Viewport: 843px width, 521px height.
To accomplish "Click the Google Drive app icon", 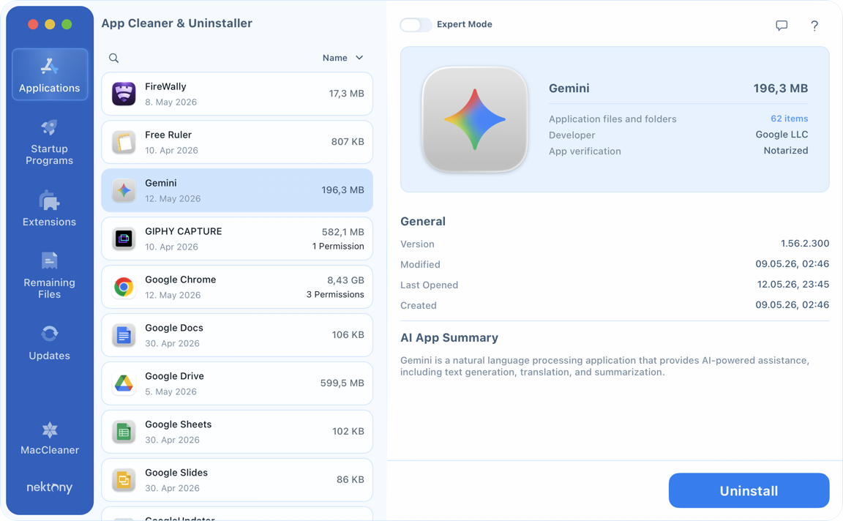I will coord(124,383).
